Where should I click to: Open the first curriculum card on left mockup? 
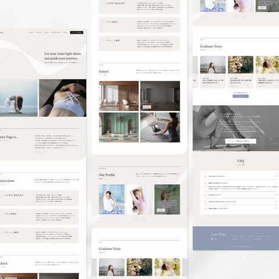point(40,198)
